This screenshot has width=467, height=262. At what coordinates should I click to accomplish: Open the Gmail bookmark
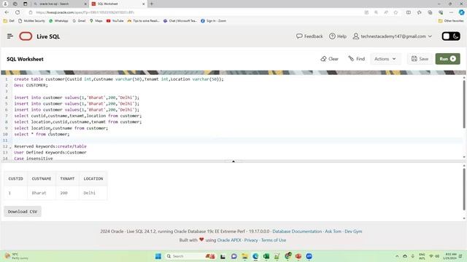click(79, 21)
